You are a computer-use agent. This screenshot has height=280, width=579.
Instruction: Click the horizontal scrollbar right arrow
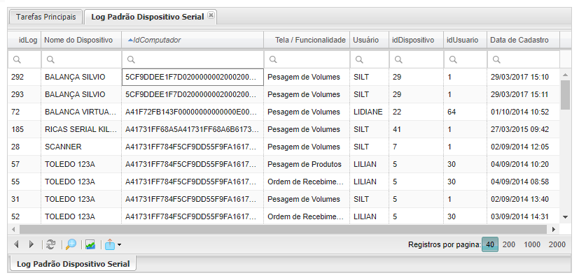[554, 229]
